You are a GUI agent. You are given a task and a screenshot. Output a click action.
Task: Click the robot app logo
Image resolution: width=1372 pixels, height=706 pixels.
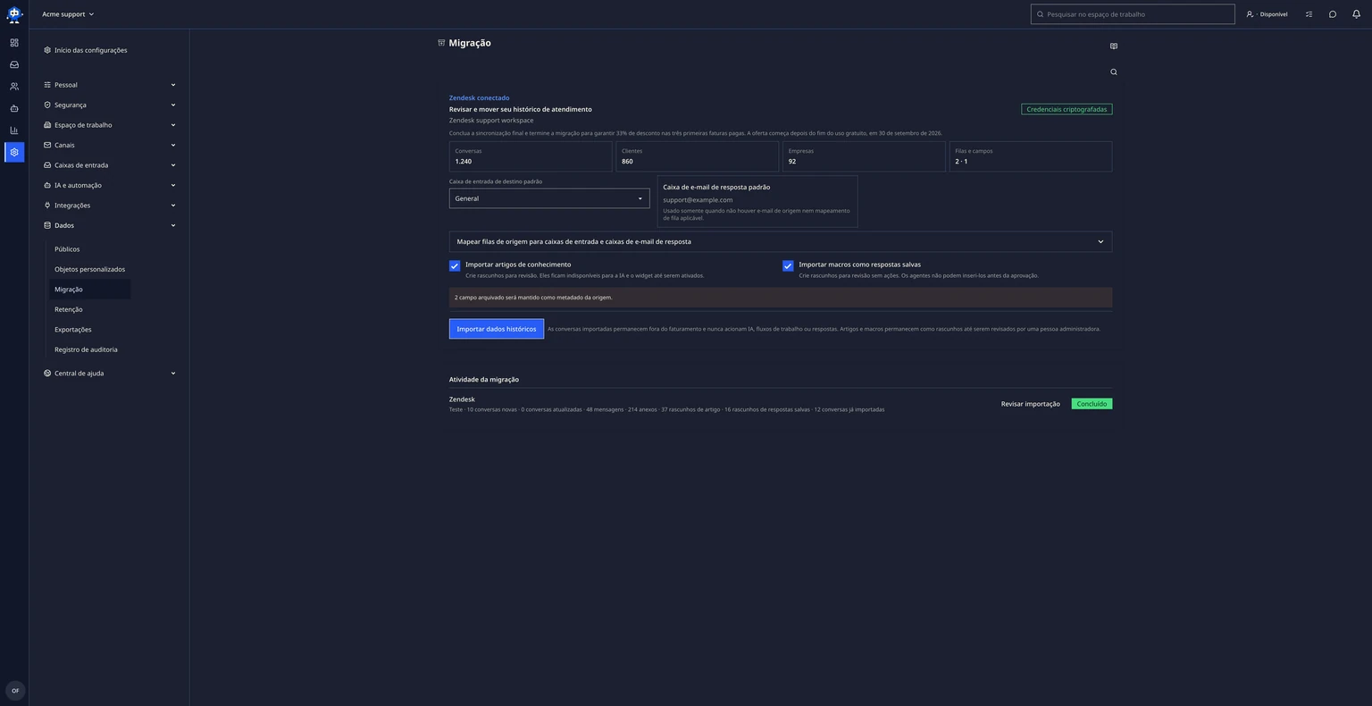click(14, 14)
